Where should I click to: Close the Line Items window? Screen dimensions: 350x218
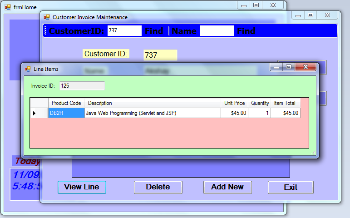(x=306, y=67)
